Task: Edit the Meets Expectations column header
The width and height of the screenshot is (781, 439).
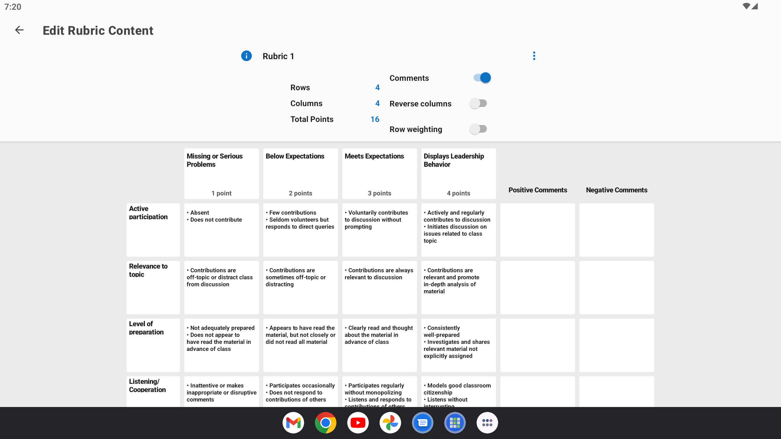Action: (380, 174)
